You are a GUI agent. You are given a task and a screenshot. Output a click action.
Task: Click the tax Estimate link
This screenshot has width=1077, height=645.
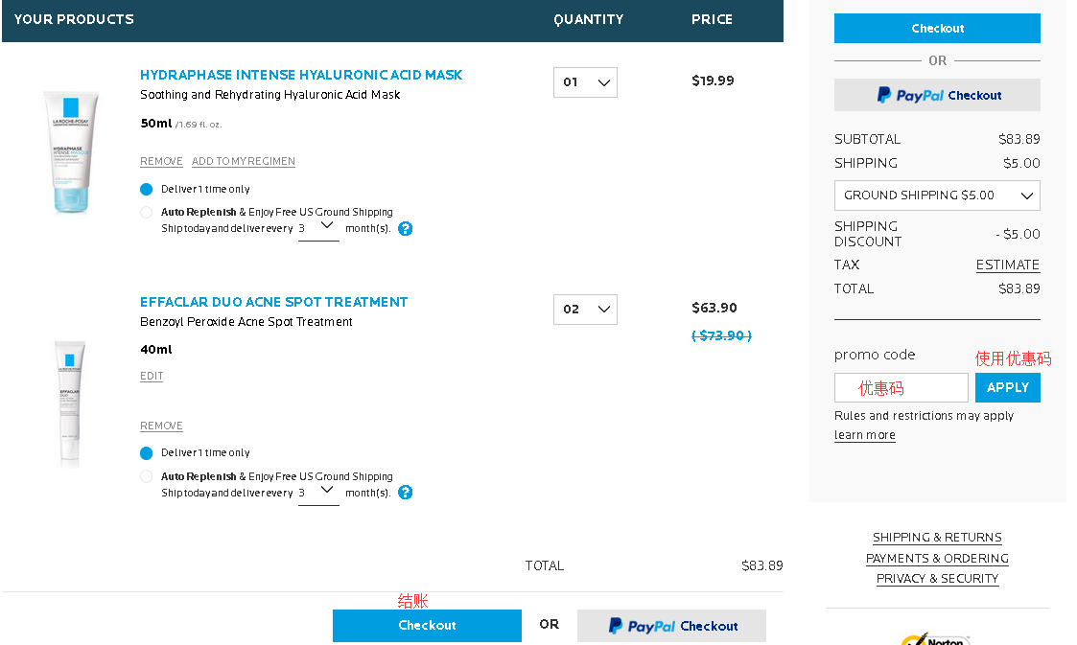tap(1007, 265)
